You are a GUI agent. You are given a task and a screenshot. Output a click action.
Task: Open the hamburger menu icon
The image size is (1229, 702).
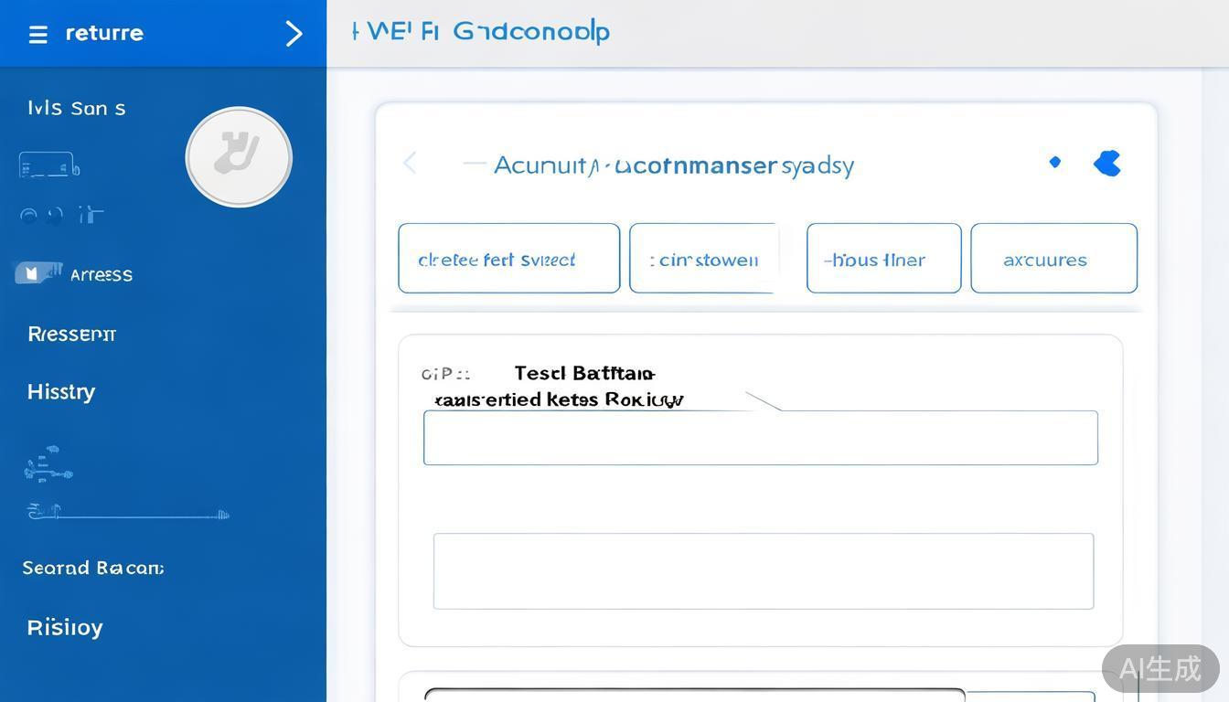click(37, 35)
